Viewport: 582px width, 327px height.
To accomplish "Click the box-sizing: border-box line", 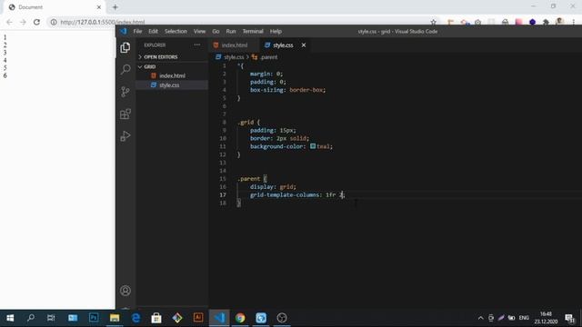I will click(287, 90).
